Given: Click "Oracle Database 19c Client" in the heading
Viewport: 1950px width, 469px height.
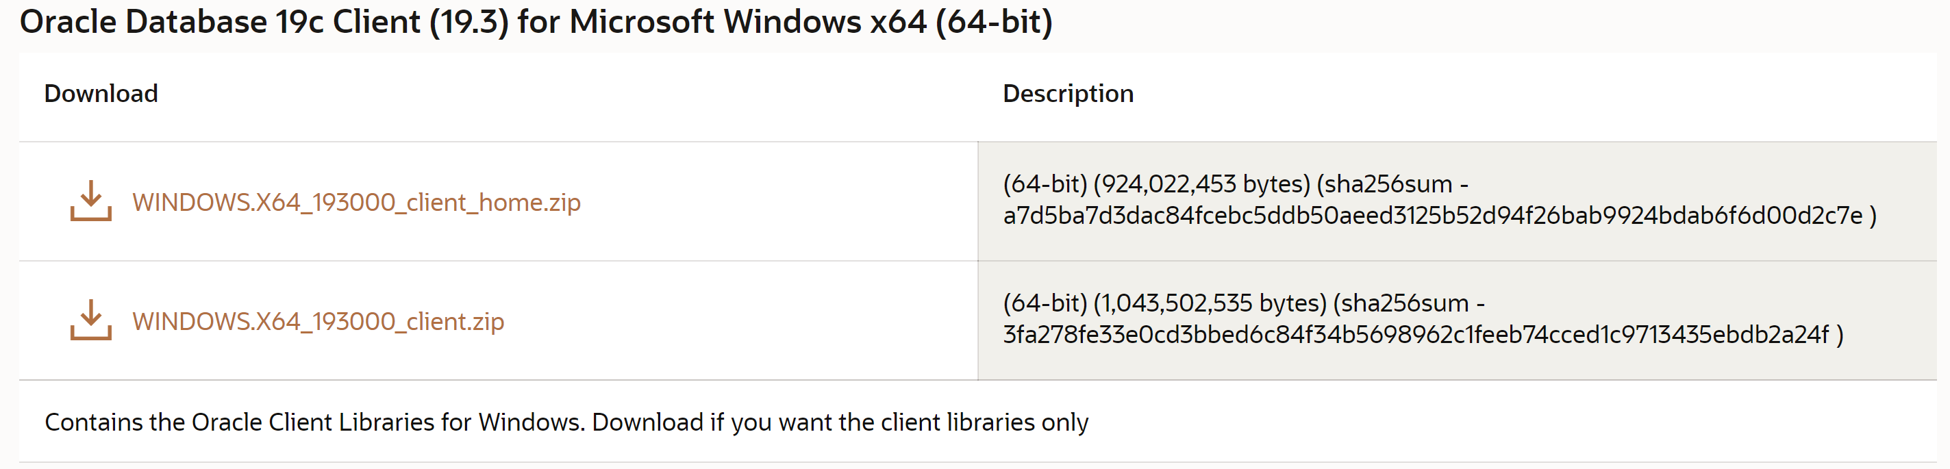Looking at the screenshot, I should point(220,22).
